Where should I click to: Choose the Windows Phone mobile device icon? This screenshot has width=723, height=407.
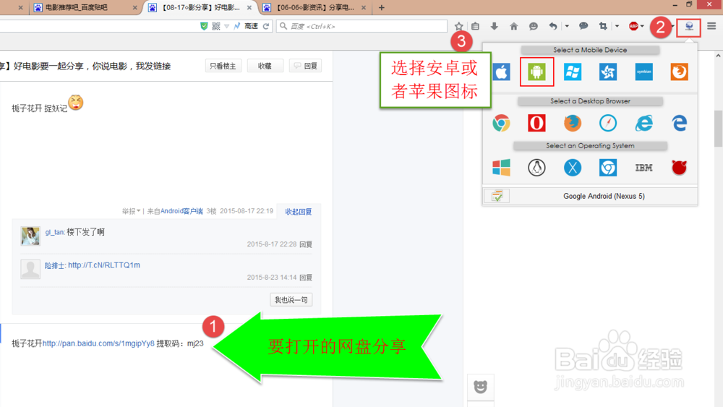[572, 72]
